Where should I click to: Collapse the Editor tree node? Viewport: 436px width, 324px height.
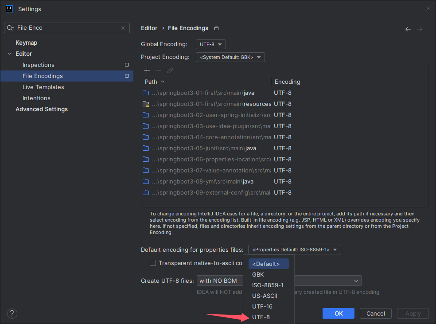[x=10, y=54]
